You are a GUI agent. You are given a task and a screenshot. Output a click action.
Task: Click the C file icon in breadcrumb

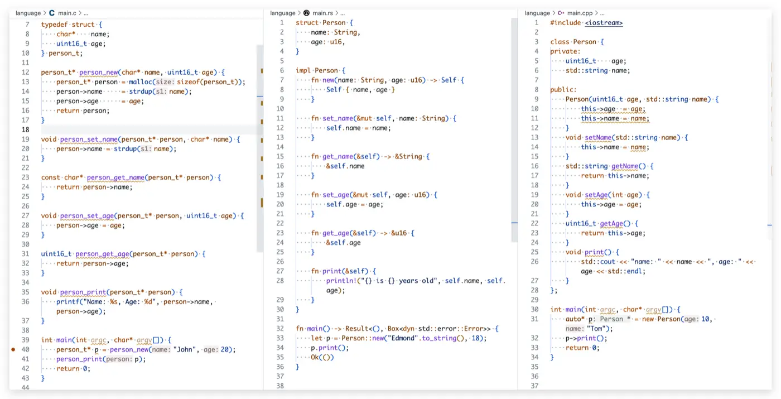[x=52, y=13]
